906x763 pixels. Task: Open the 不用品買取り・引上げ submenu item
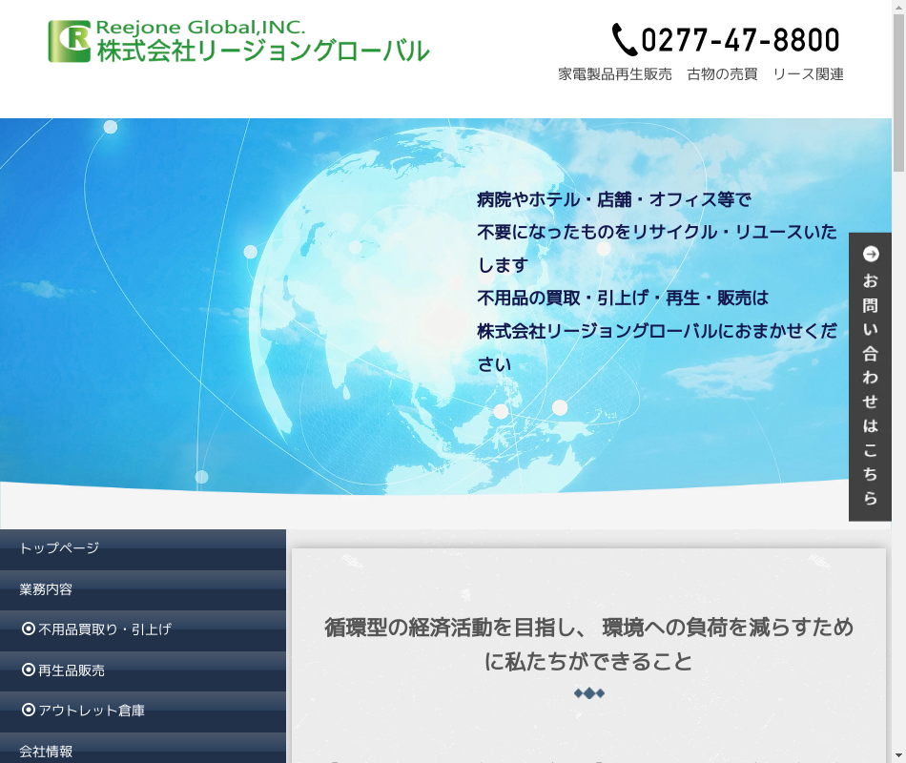105,629
